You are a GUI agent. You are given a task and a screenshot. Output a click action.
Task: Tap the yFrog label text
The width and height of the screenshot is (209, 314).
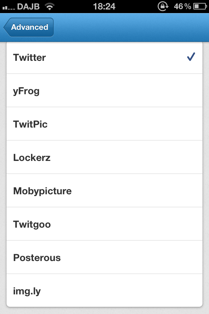(26, 91)
